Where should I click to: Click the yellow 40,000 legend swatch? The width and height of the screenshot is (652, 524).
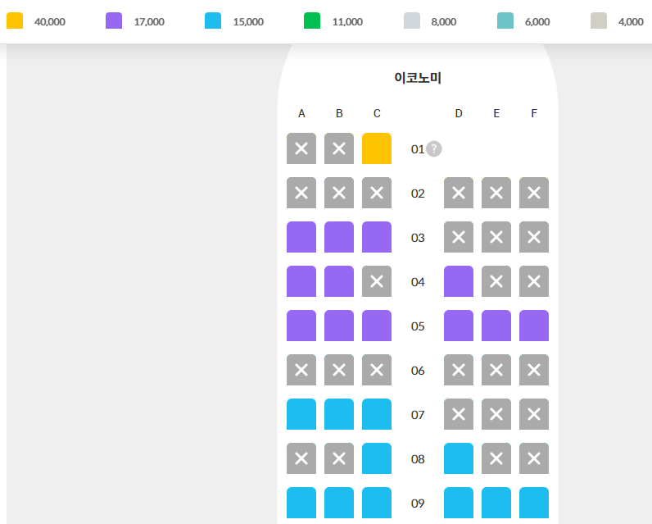[x=15, y=21]
